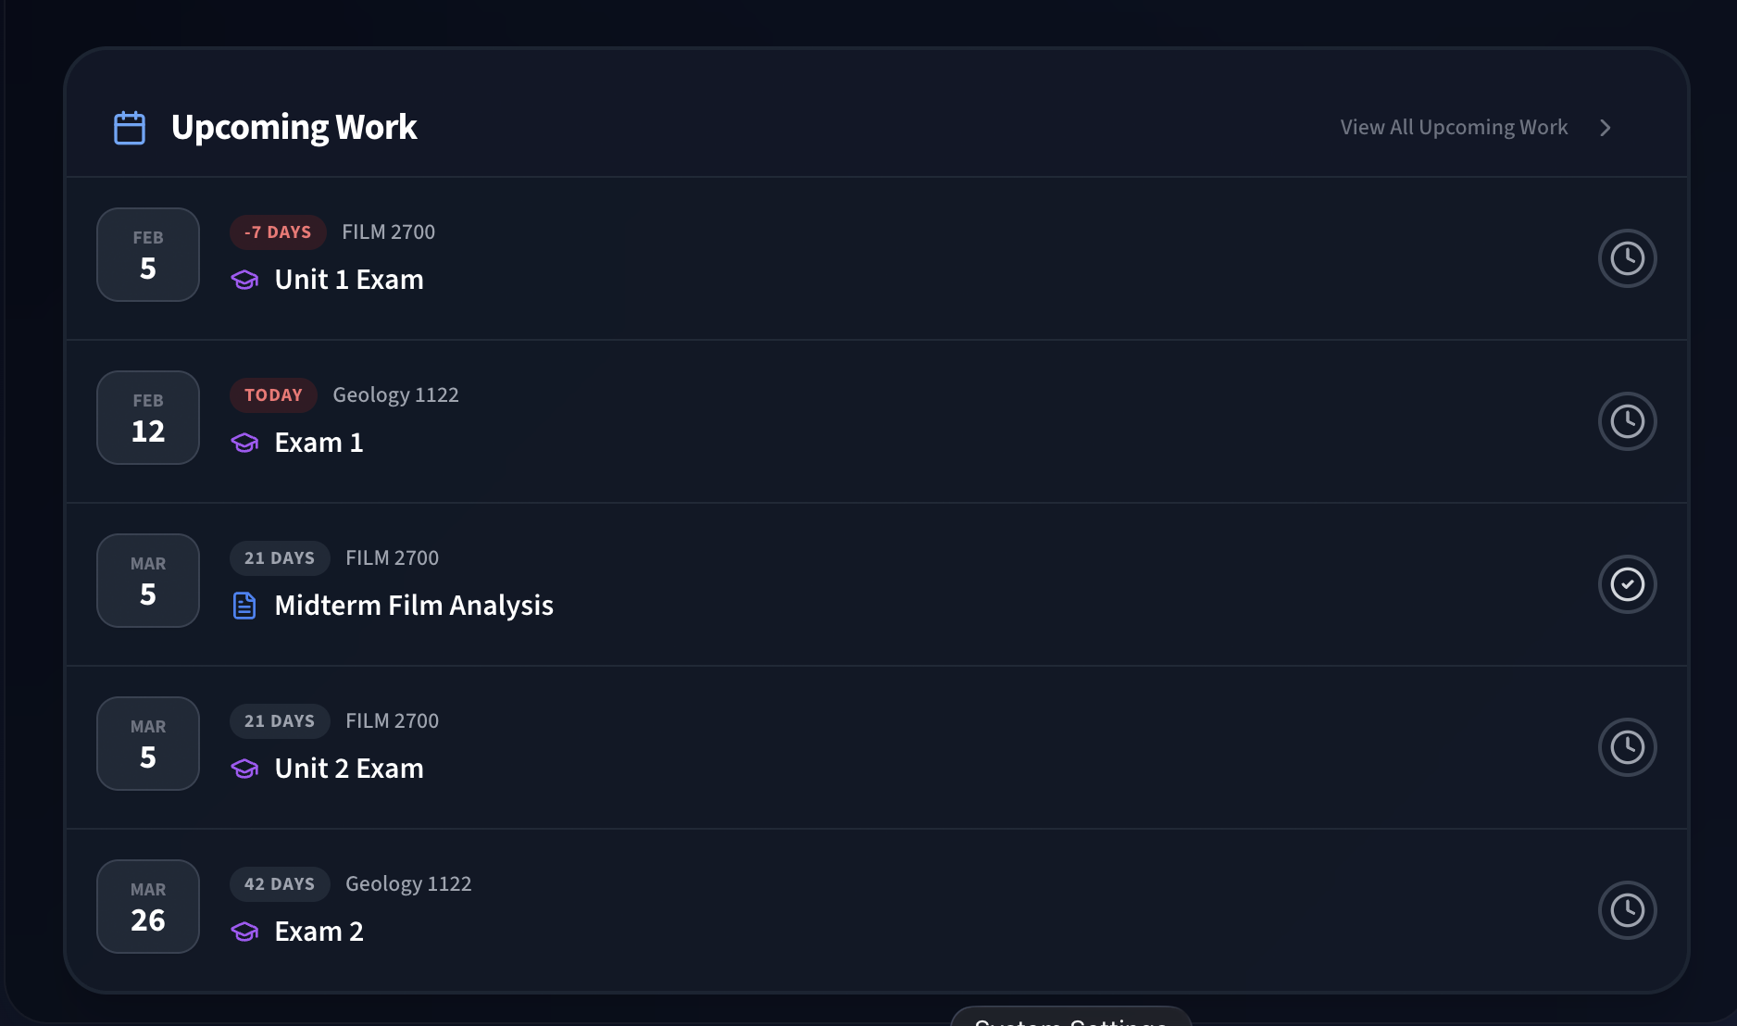1737x1026 pixels.
Task: Open the Unit 1 Exam item
Action: [349, 280]
